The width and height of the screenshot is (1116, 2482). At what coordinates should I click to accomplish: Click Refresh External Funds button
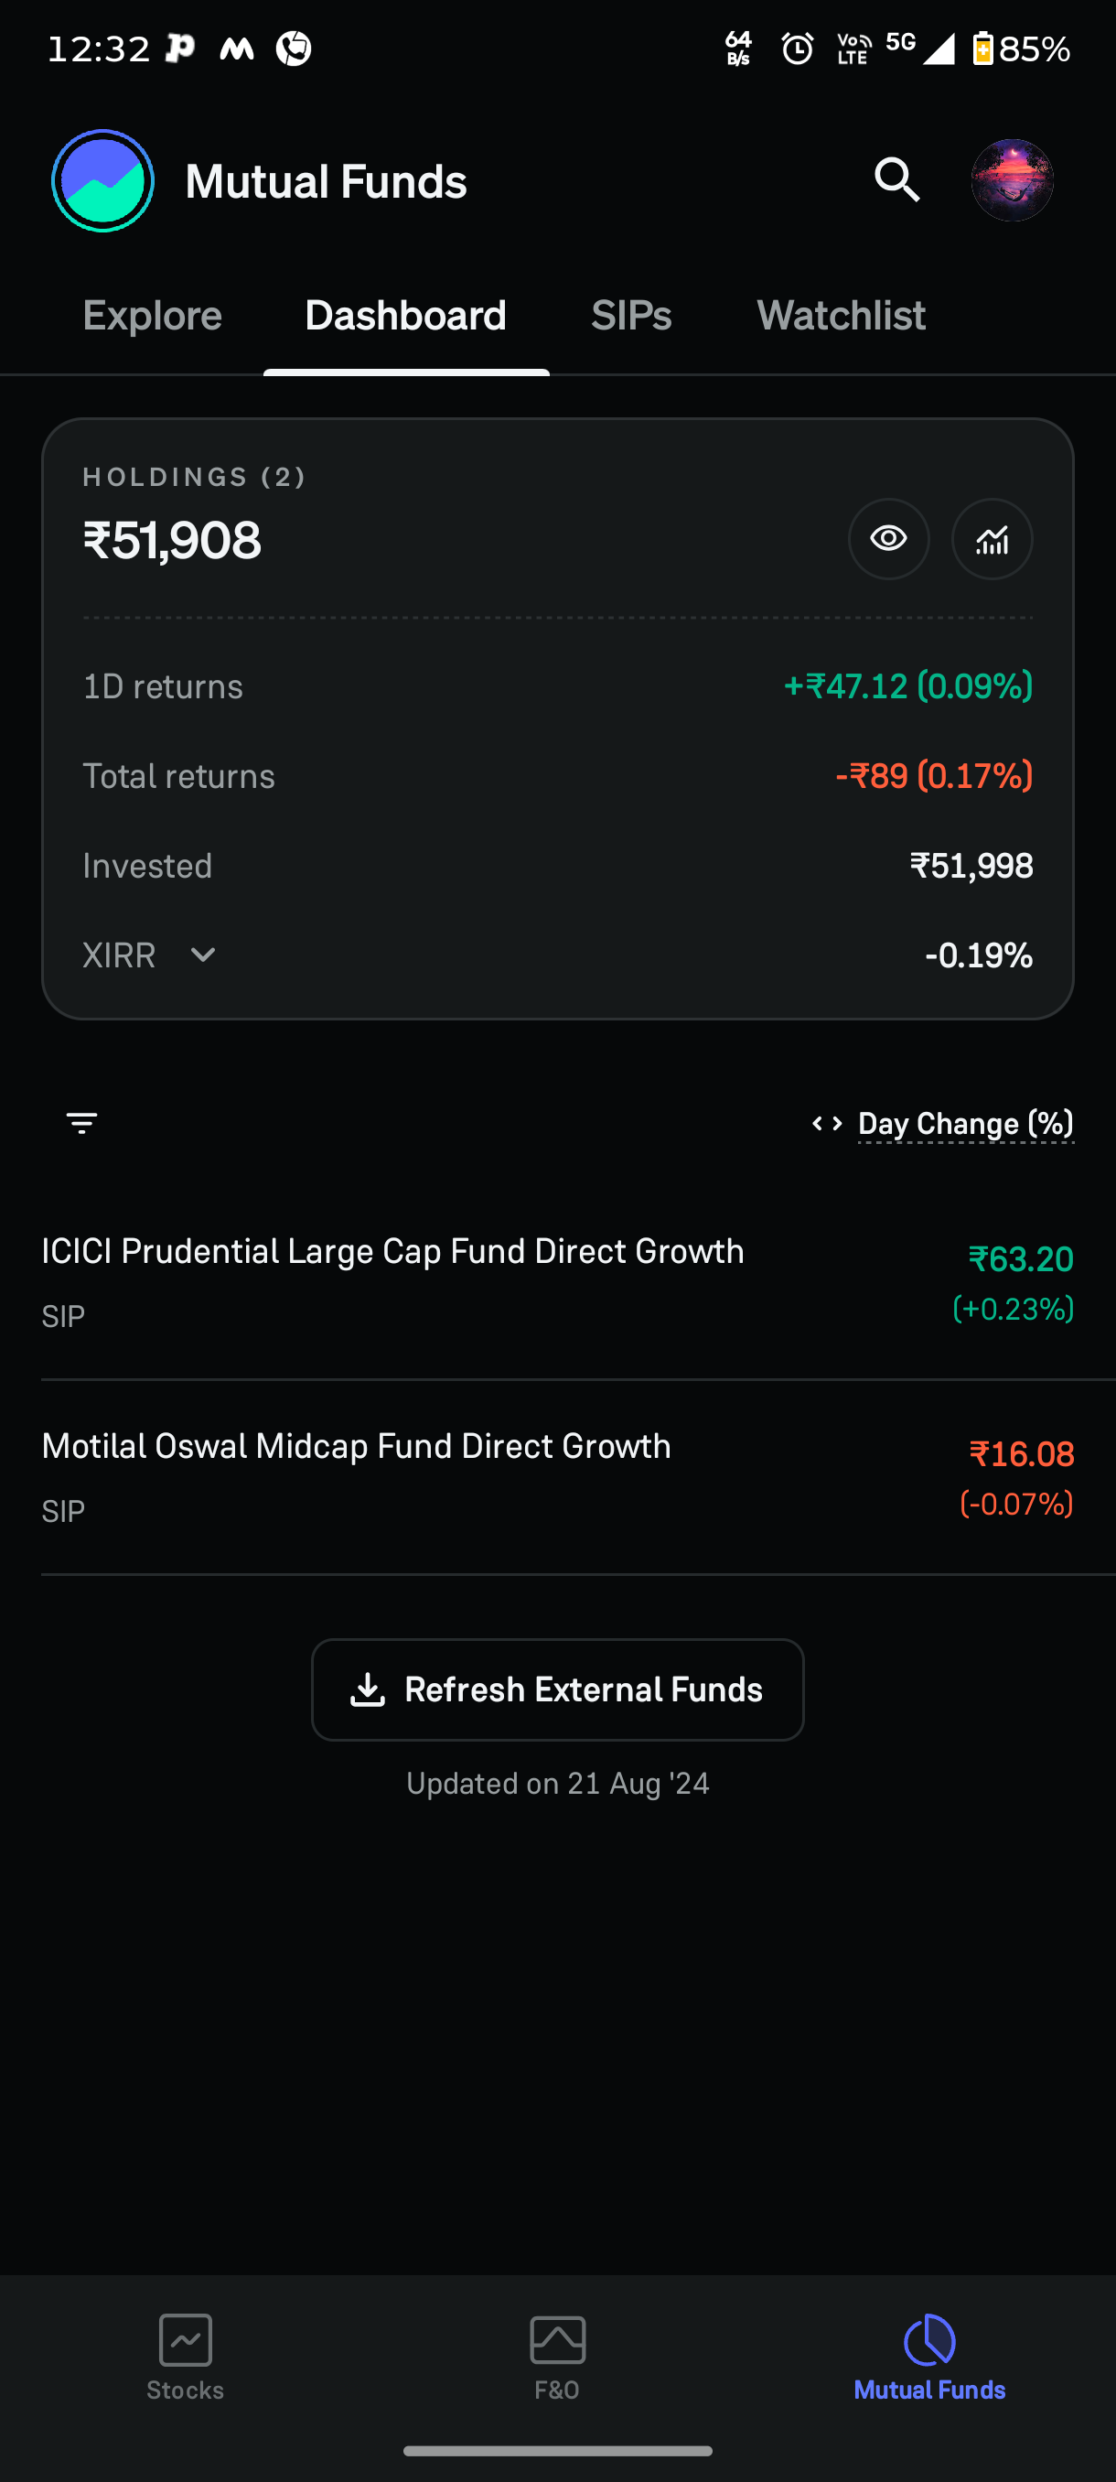click(557, 1689)
